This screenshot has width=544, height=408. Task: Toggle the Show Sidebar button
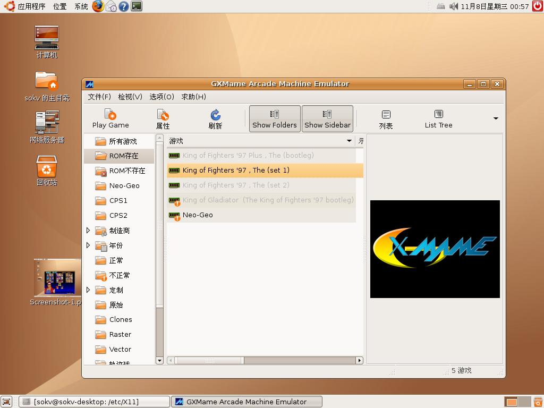point(327,118)
